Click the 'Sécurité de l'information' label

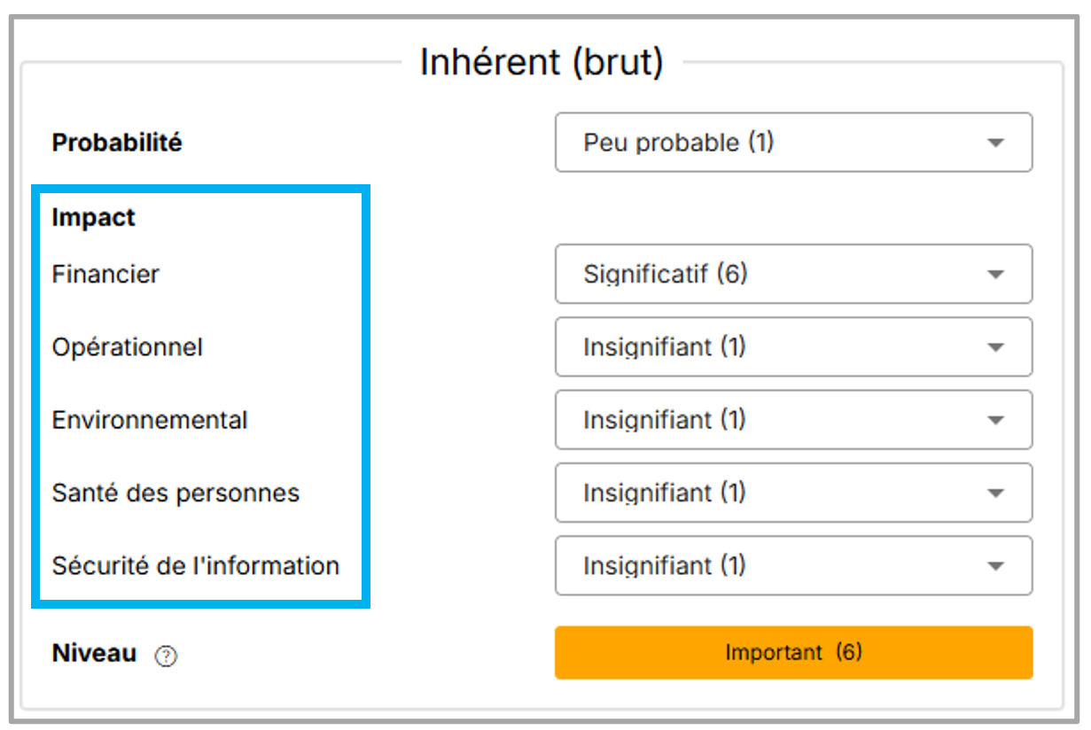(x=196, y=565)
